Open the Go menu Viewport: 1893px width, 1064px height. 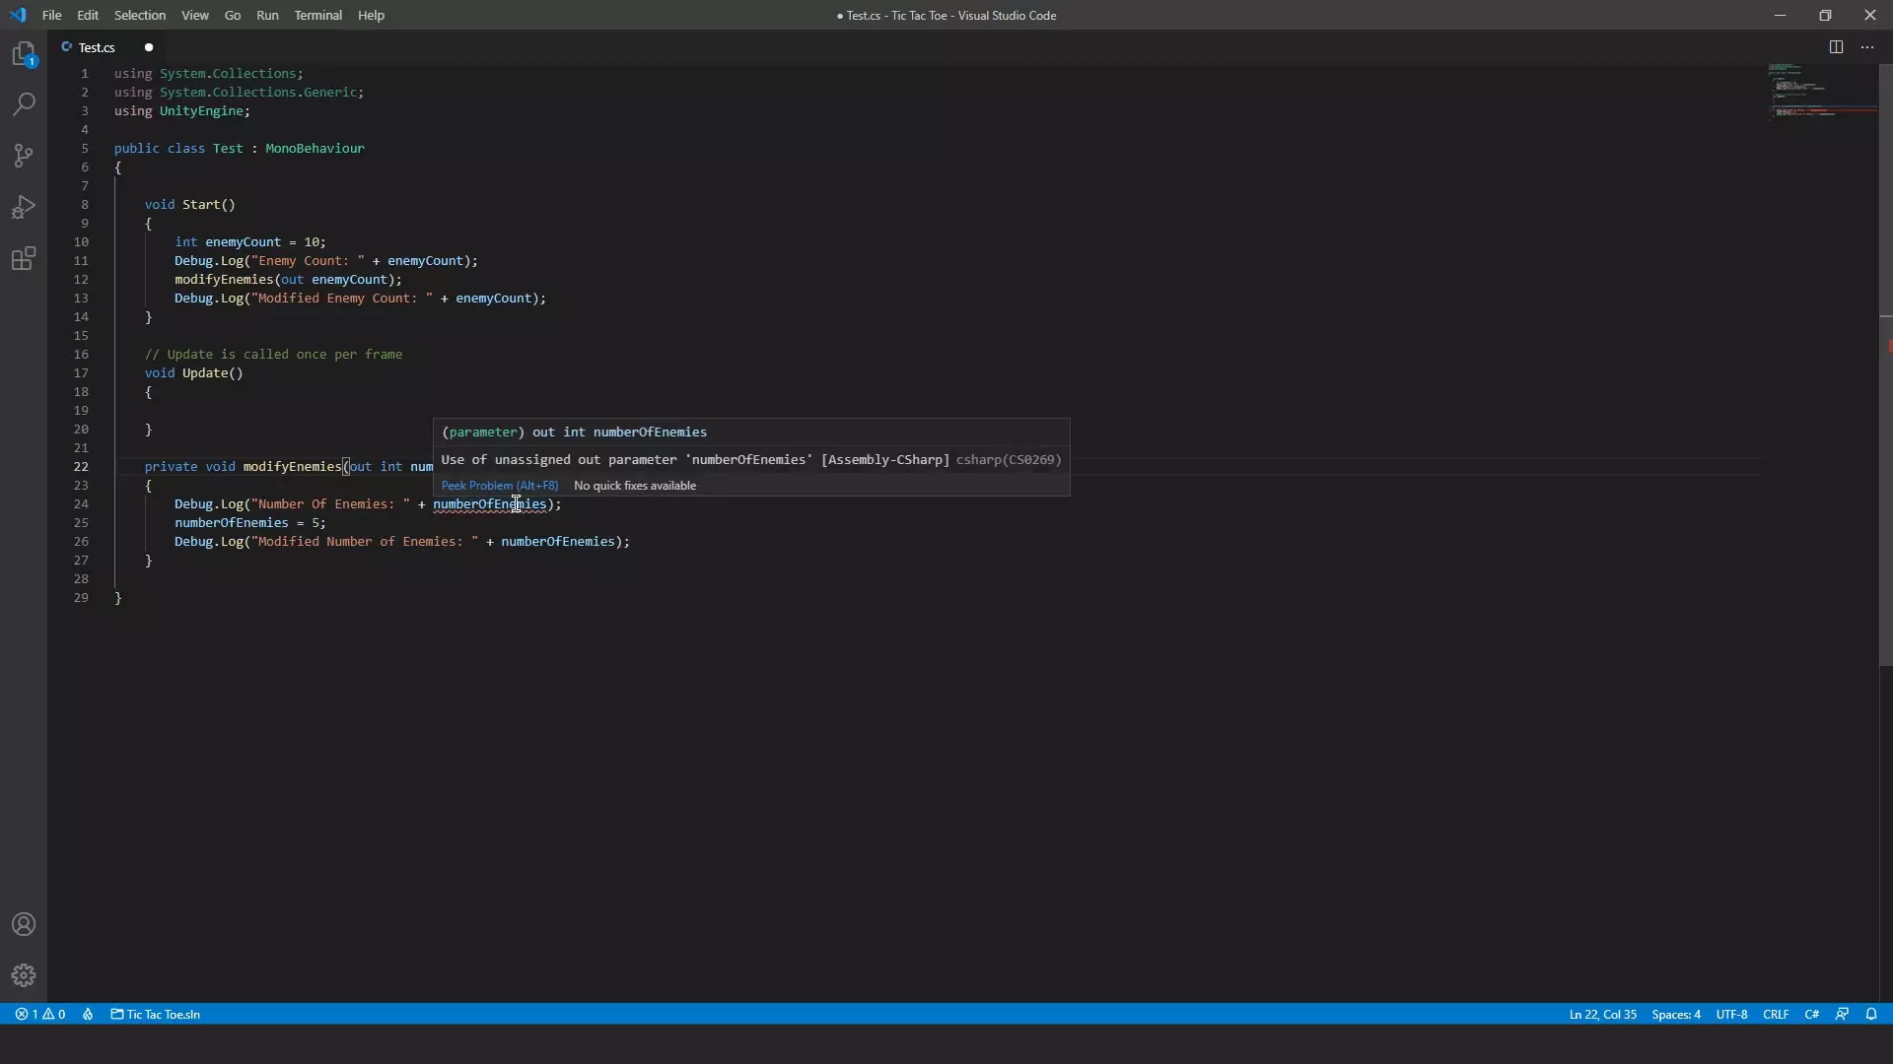tap(233, 15)
